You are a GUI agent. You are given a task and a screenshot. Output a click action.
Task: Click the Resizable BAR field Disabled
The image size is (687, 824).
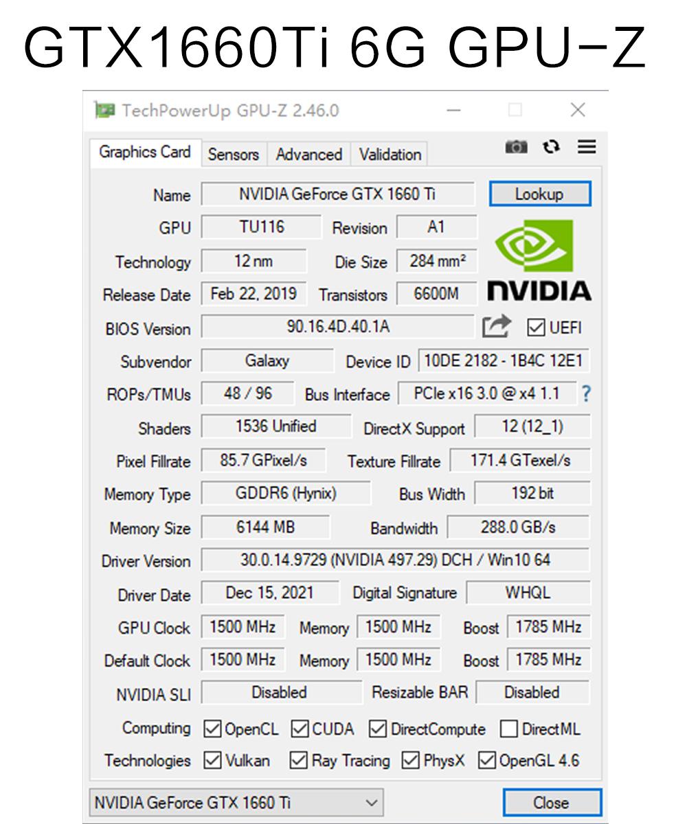coord(533,693)
